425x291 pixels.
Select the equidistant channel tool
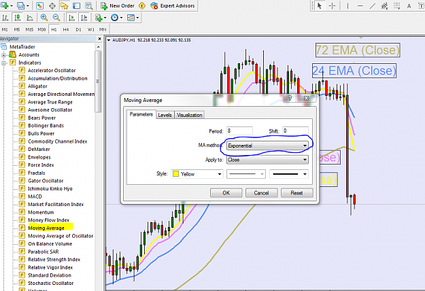tap(384, 5)
